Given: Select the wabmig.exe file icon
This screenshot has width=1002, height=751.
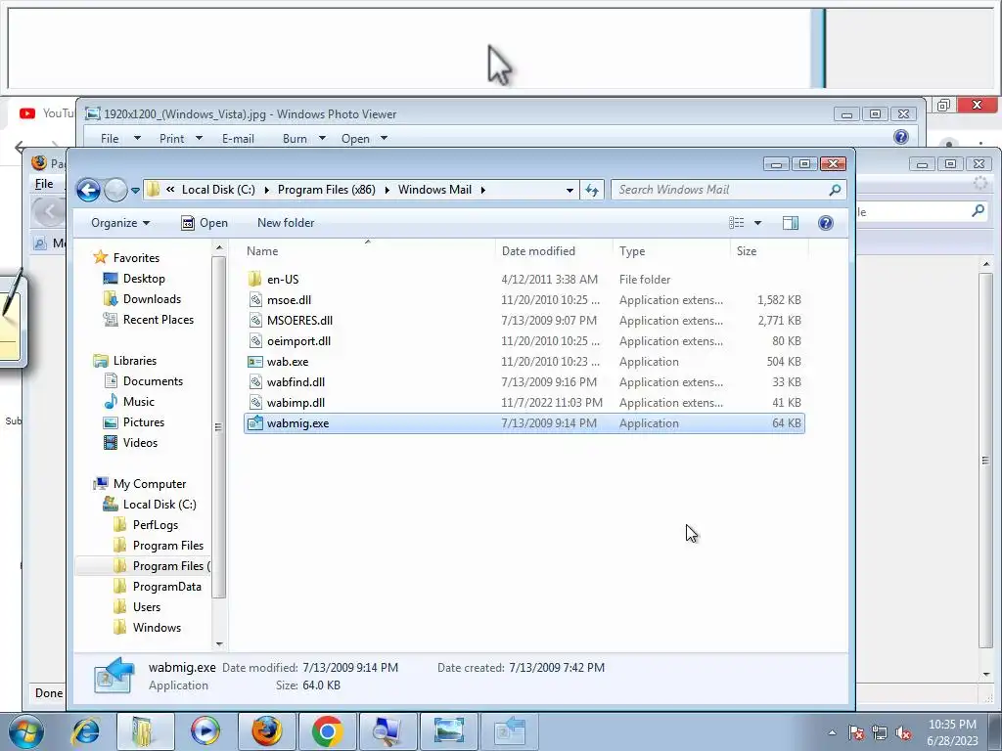Looking at the screenshot, I should (x=255, y=422).
